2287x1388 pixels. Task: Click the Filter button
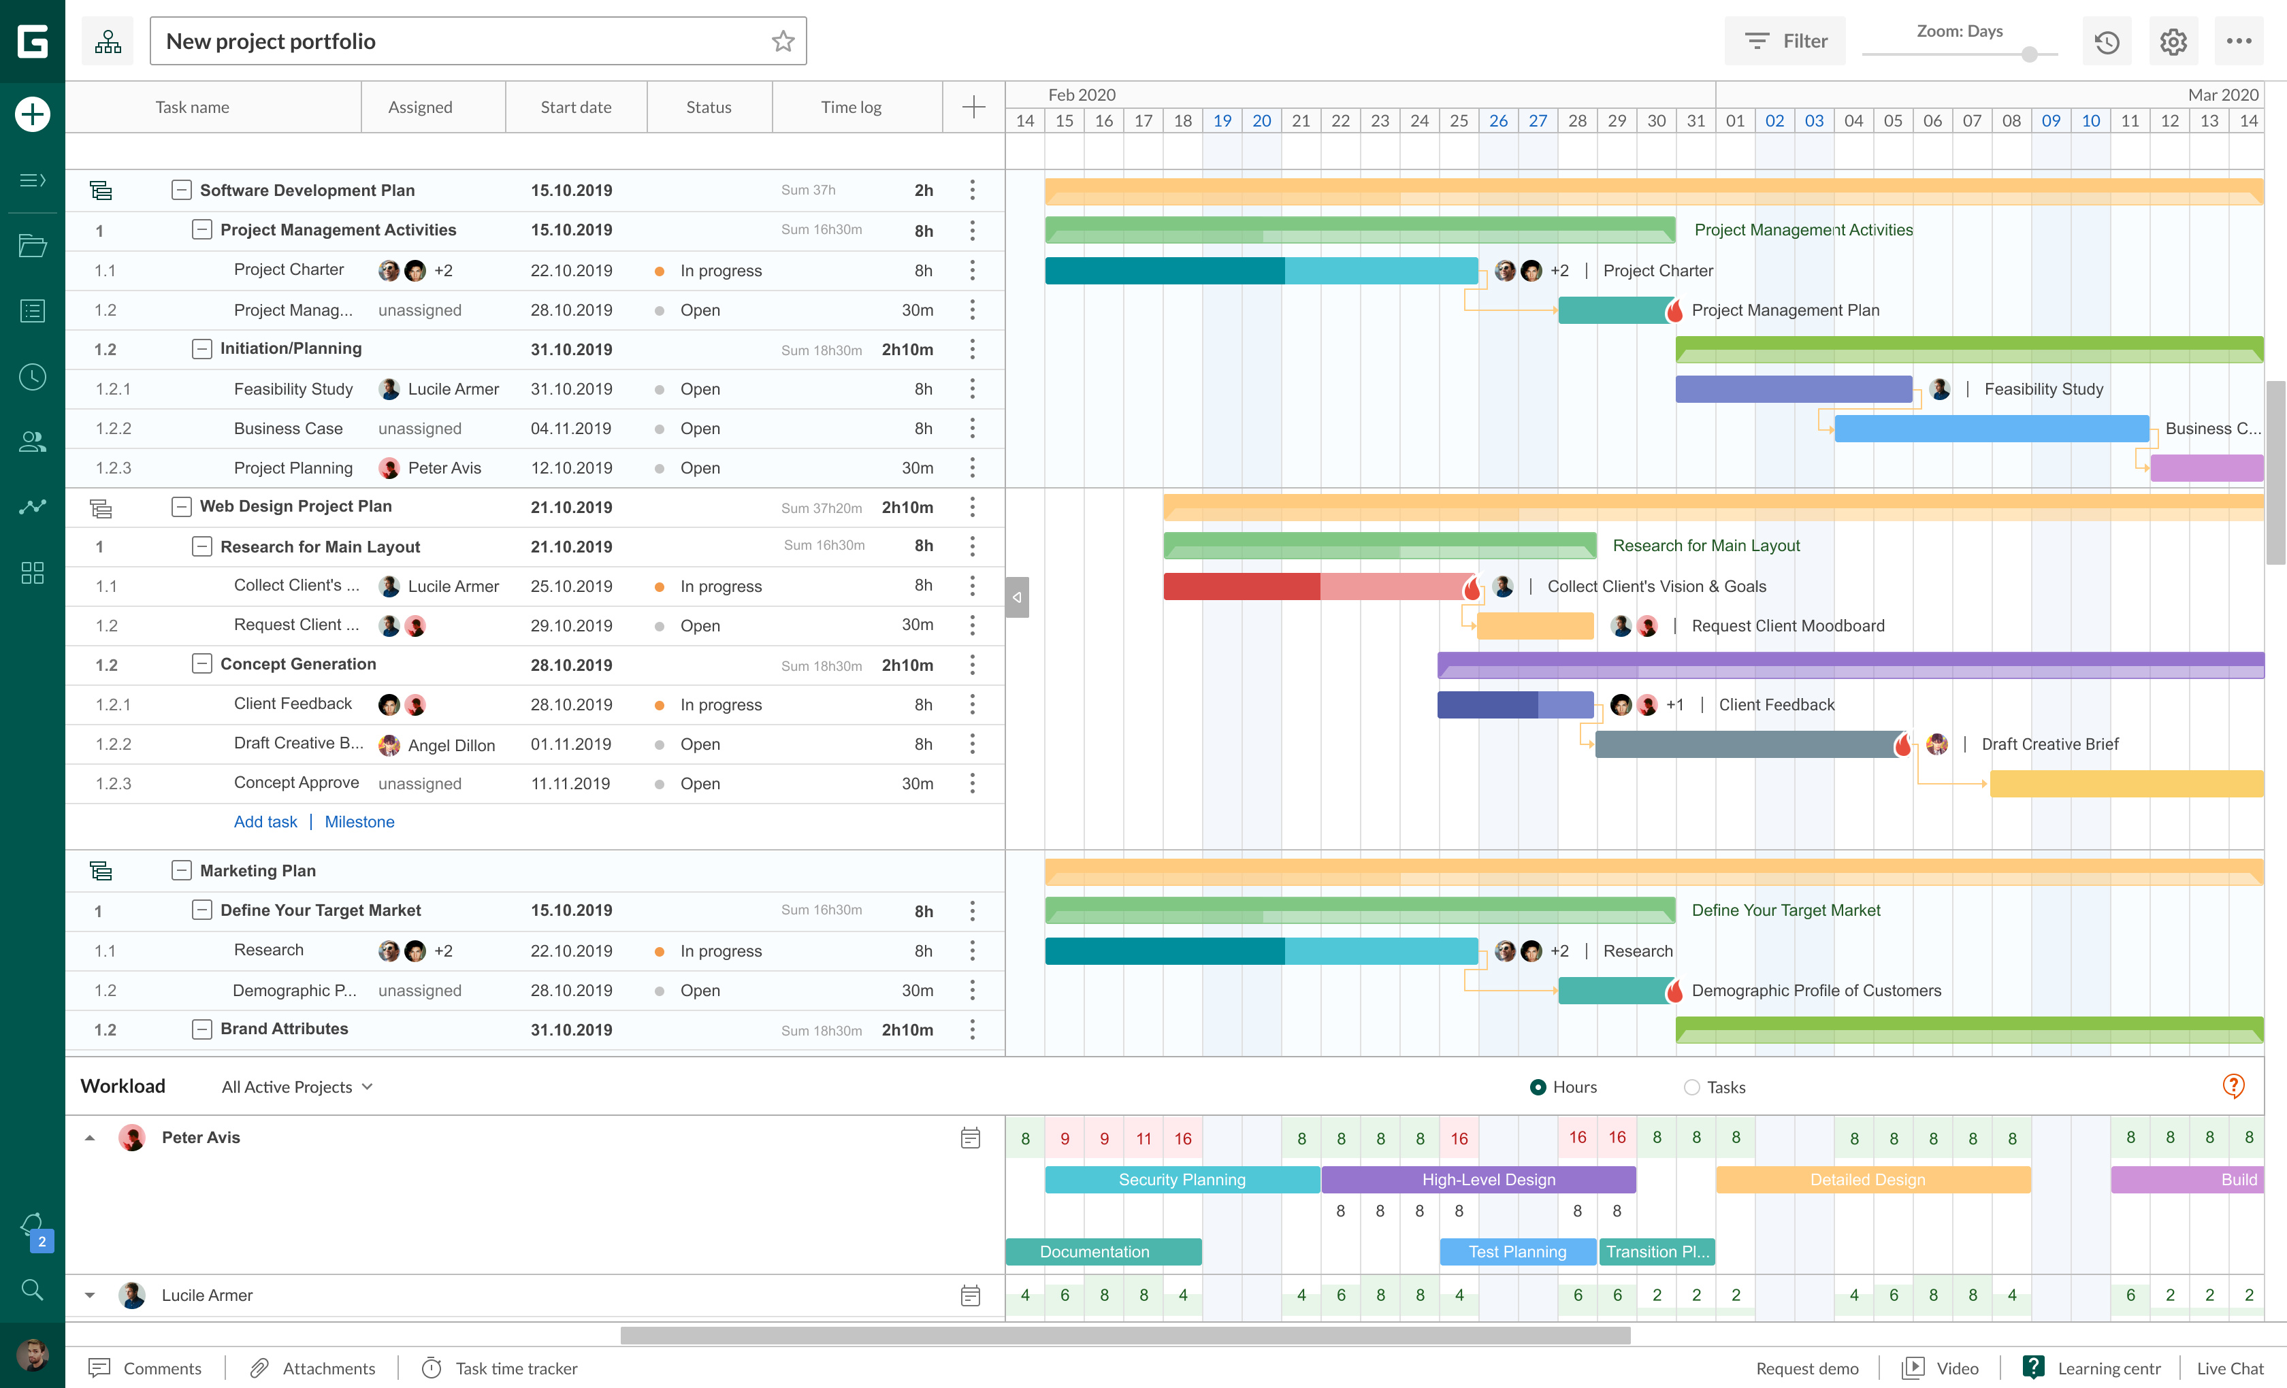coord(1785,41)
